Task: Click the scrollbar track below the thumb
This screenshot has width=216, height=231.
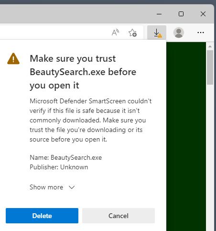Action: [x=210, y=158]
